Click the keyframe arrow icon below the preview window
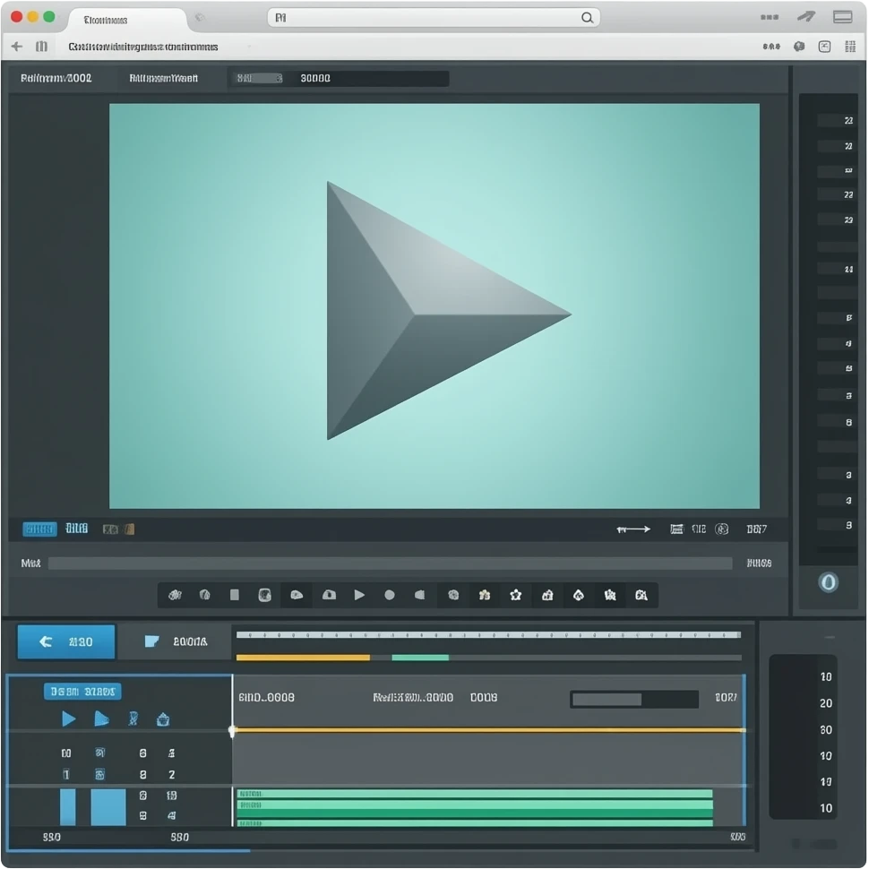Viewport: 869px width, 869px height. pos(633,529)
